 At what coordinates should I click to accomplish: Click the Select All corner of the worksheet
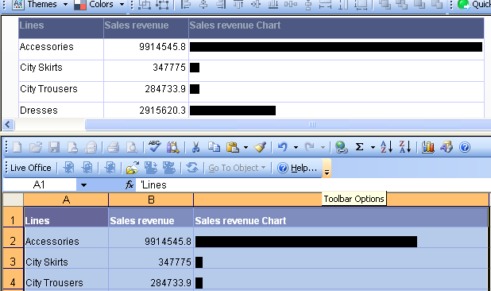13,200
